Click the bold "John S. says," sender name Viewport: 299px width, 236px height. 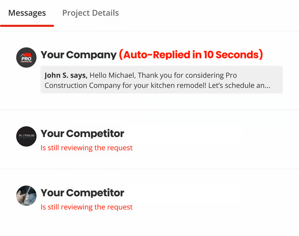click(66, 75)
